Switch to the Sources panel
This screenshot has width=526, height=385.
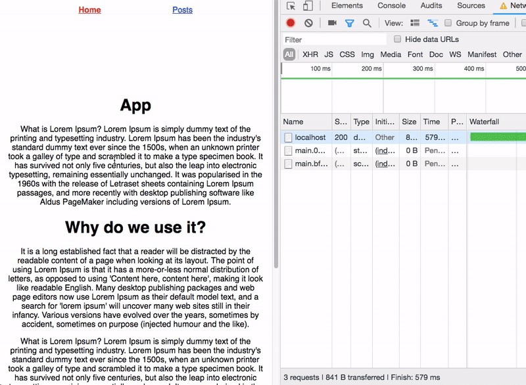[473, 5]
